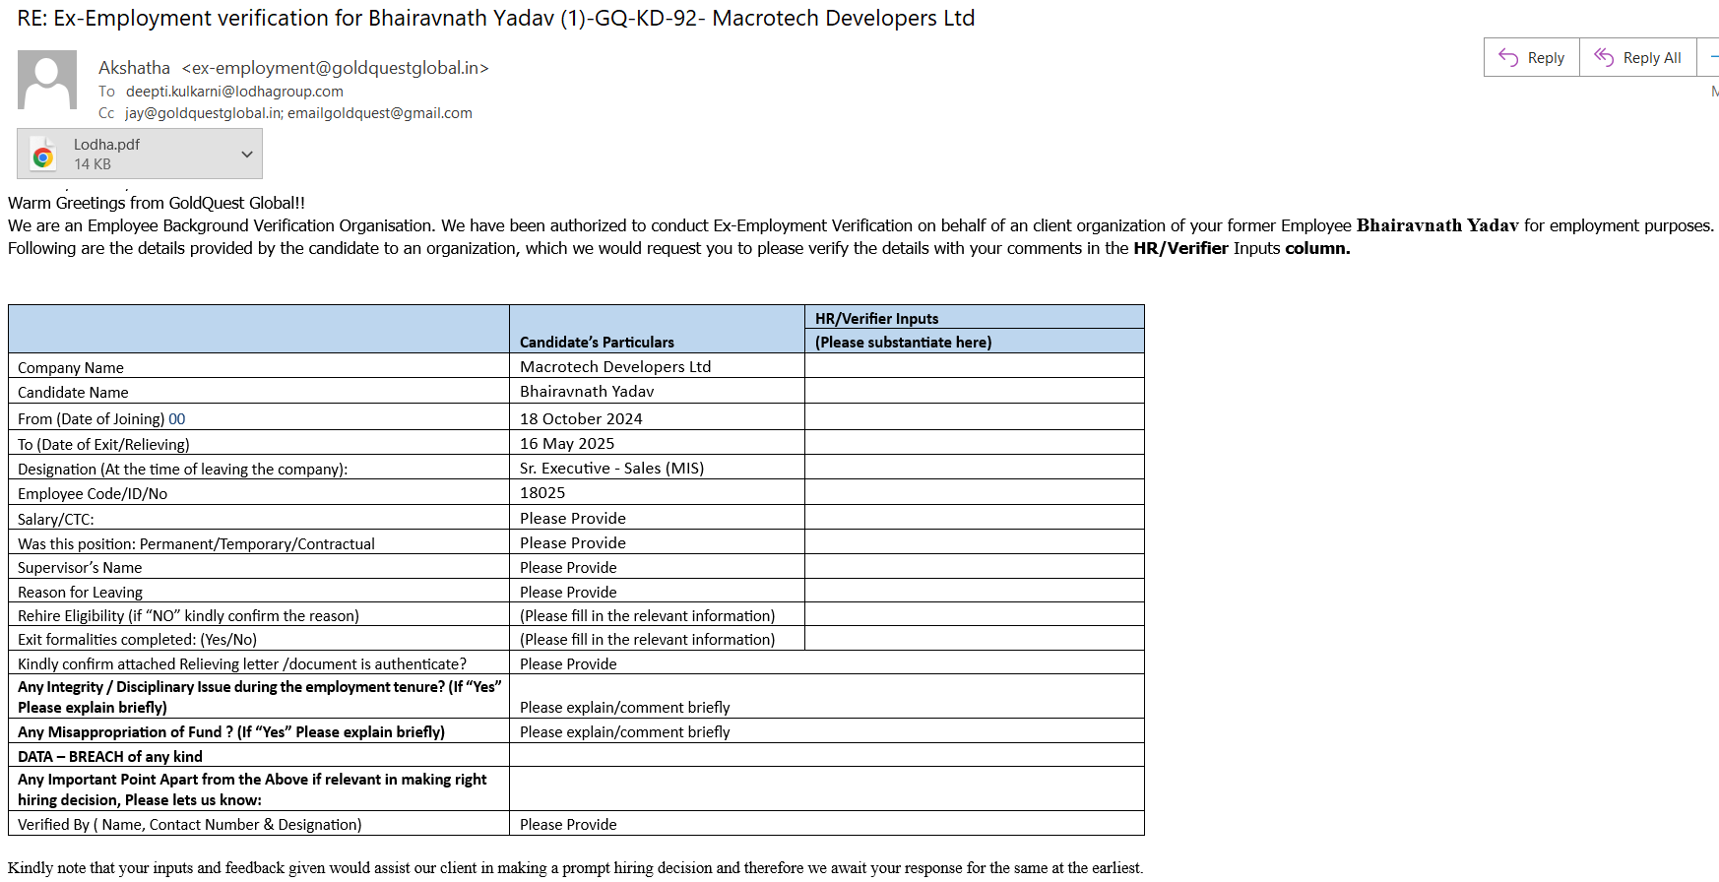This screenshot has width=1719, height=882.
Task: Expand the Lodha.pdf attachment dropdown arrow
Action: point(247,155)
